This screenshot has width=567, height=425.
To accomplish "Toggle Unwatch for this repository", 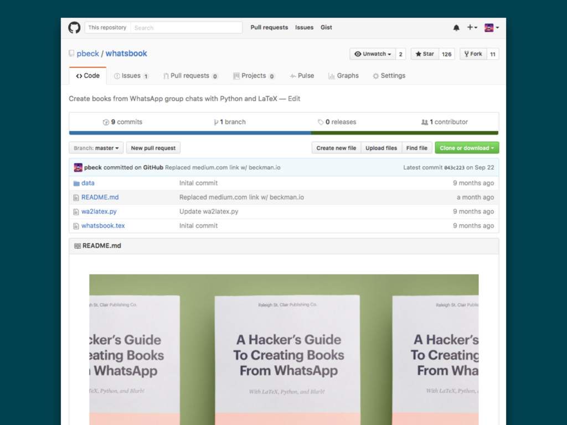I will coord(373,54).
